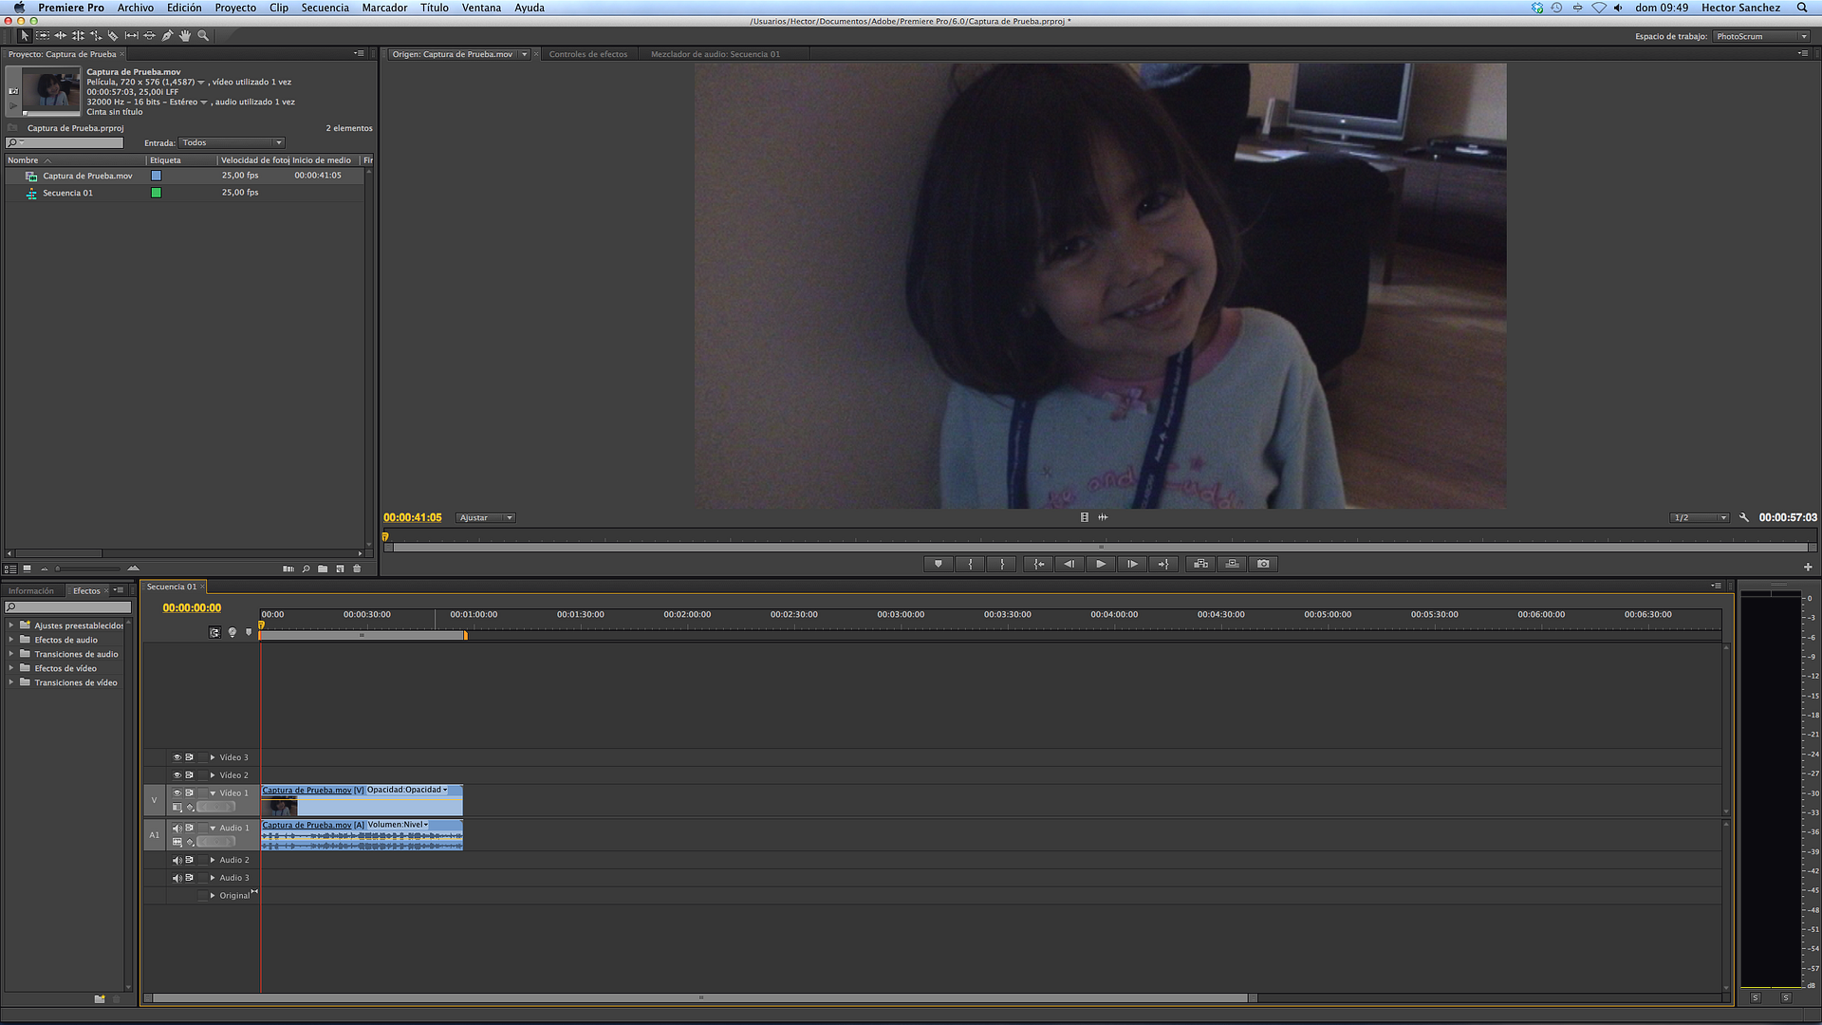
Task: Open the 1/2 playback resolution dropdown
Action: coord(1700,518)
